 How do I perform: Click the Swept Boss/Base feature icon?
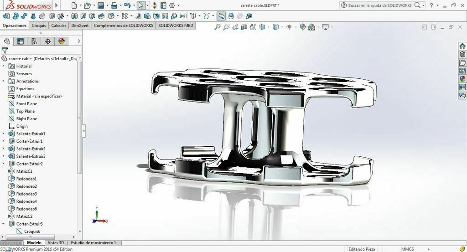24,16
